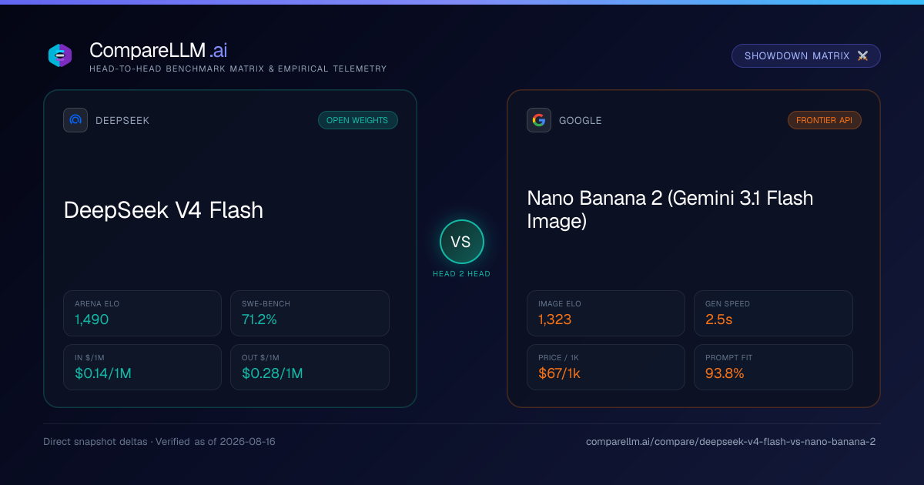Open the Showdown Matrix pill button
Image resolution: width=924 pixels, height=485 pixels.
click(806, 56)
